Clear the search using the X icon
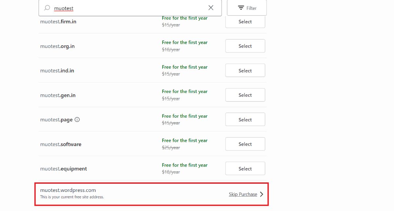This screenshot has width=394, height=211. pos(211,8)
